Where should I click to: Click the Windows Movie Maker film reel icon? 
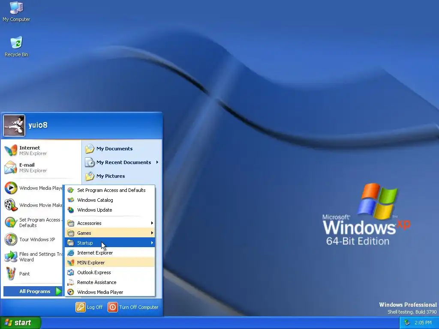tap(11, 205)
